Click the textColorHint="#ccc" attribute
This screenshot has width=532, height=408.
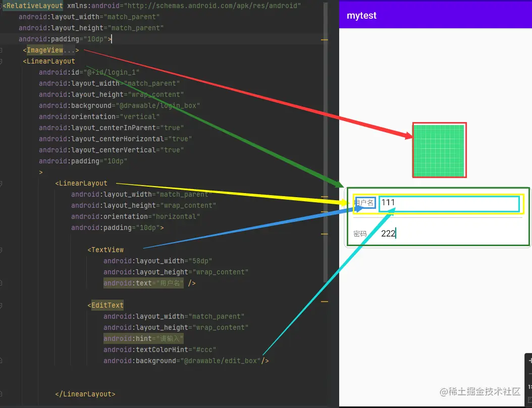(160, 349)
